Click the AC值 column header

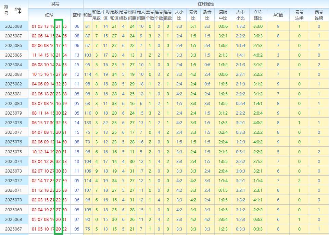tap(278, 15)
